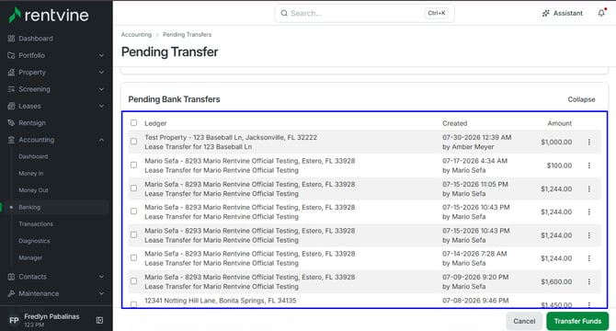
Task: Go to Accounting breadcrumb link
Action: [x=136, y=35]
